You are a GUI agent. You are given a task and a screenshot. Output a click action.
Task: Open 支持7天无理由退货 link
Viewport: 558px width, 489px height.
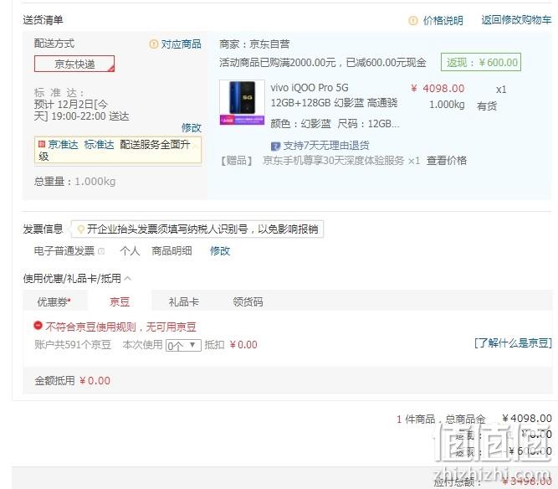pyautogui.click(x=326, y=146)
